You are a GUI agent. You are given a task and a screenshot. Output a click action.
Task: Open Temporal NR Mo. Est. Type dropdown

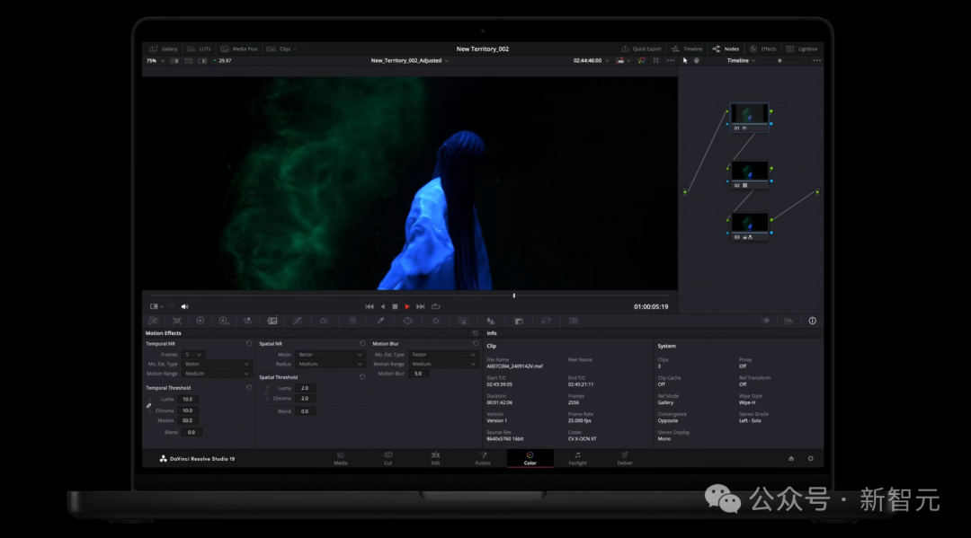216,365
